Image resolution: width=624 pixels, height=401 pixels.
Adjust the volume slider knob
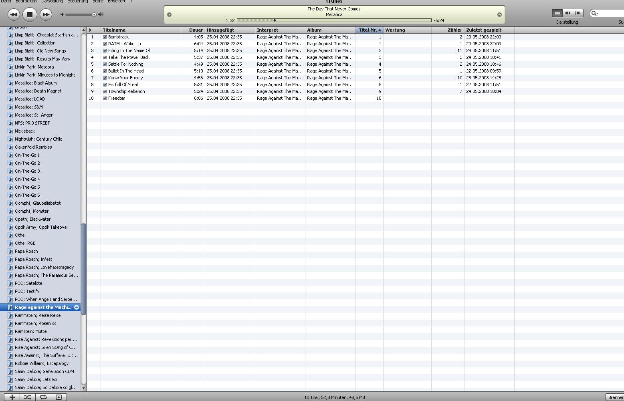pyautogui.click(x=94, y=15)
